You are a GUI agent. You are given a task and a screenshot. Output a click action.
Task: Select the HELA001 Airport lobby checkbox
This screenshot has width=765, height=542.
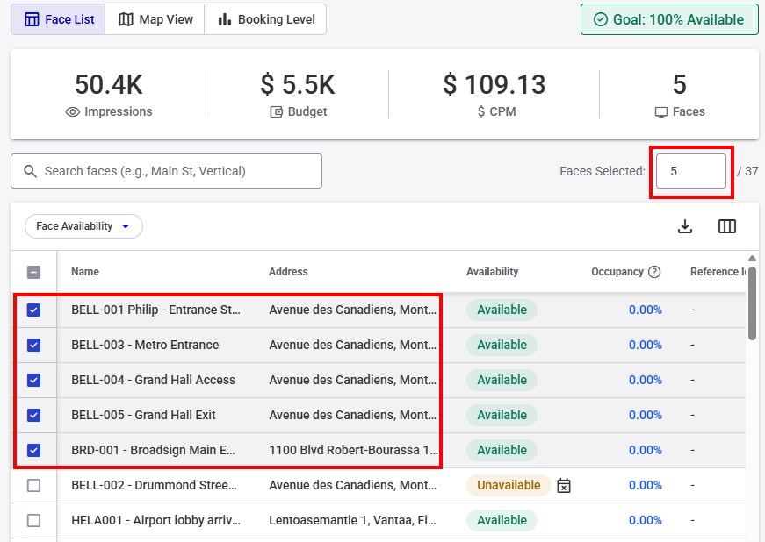tap(33, 520)
